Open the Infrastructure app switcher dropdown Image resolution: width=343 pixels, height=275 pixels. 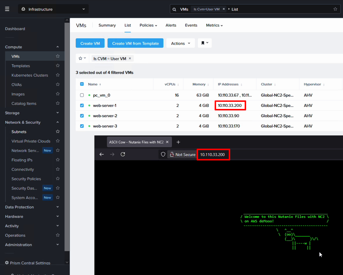pos(53,9)
